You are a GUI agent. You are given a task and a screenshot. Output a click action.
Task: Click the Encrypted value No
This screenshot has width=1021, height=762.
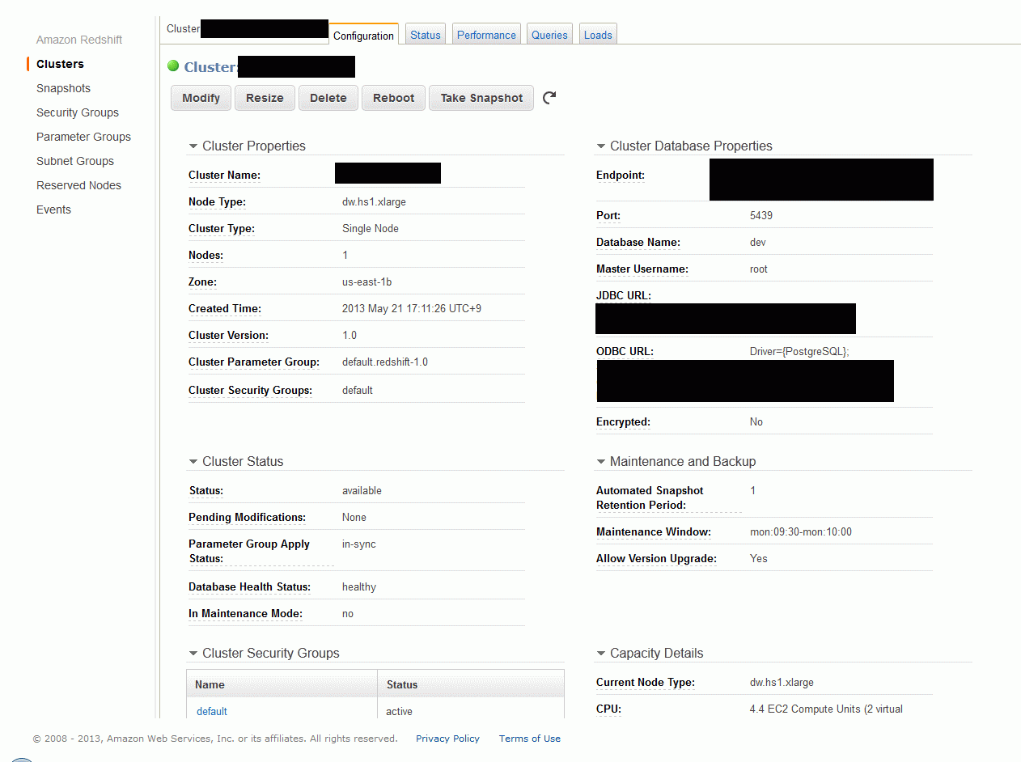(x=756, y=422)
